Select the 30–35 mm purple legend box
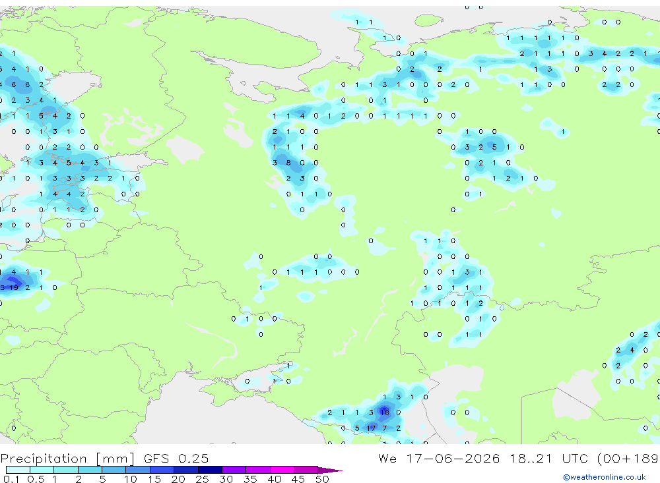This screenshot has width=660, height=483. pos(234,470)
